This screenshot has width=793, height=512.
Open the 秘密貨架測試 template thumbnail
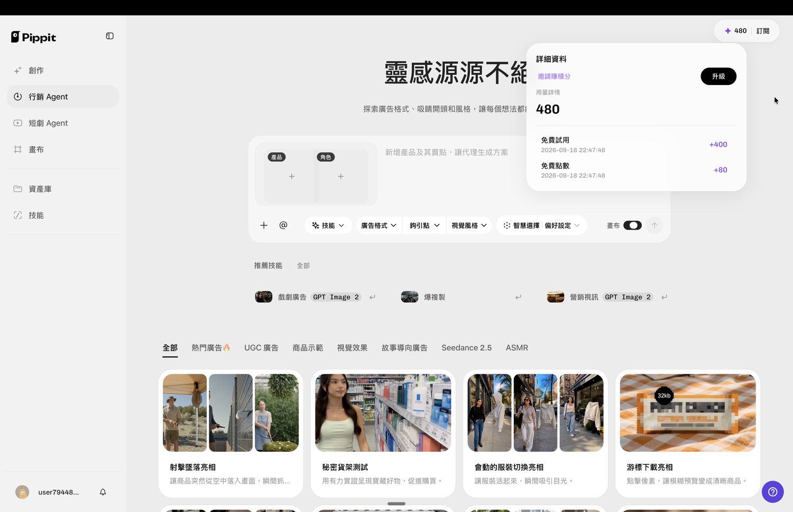(383, 413)
